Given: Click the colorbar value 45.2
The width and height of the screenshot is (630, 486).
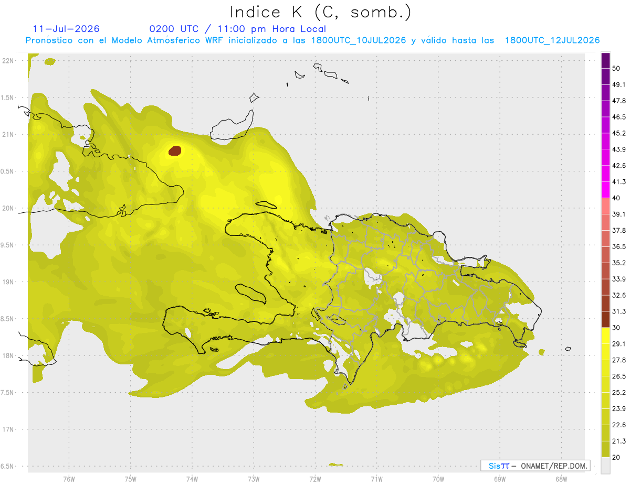Looking at the screenshot, I should coord(619,133).
